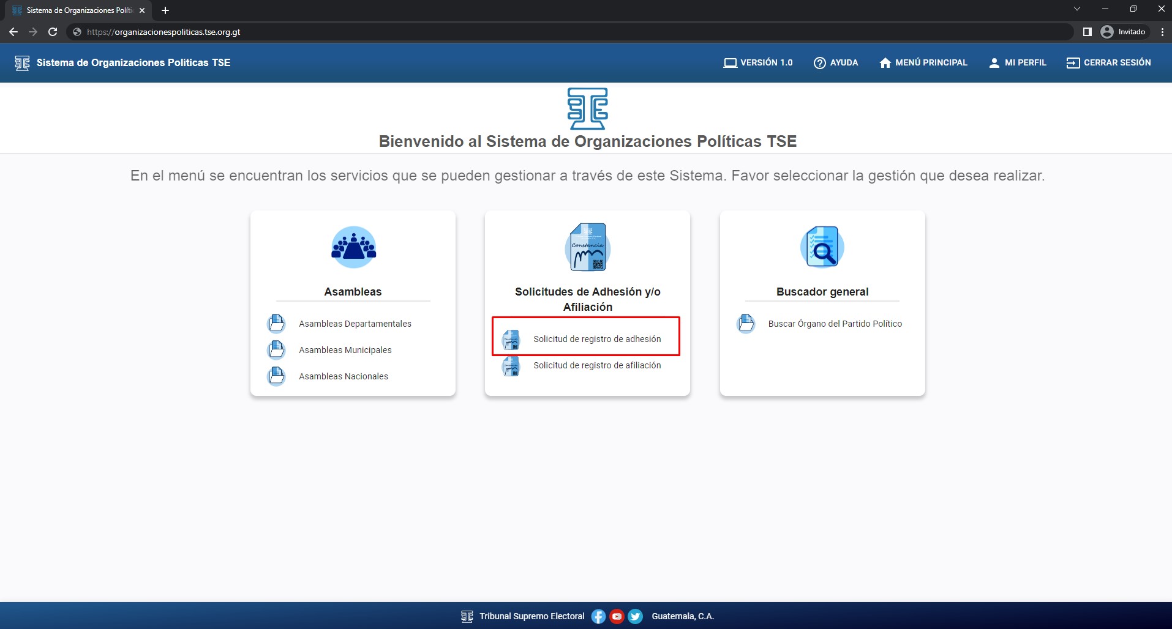
Task: Select Solicitud de registro de adhesión
Action: pyautogui.click(x=596, y=339)
